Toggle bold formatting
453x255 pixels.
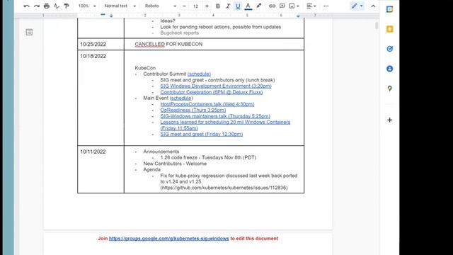coord(218,6)
